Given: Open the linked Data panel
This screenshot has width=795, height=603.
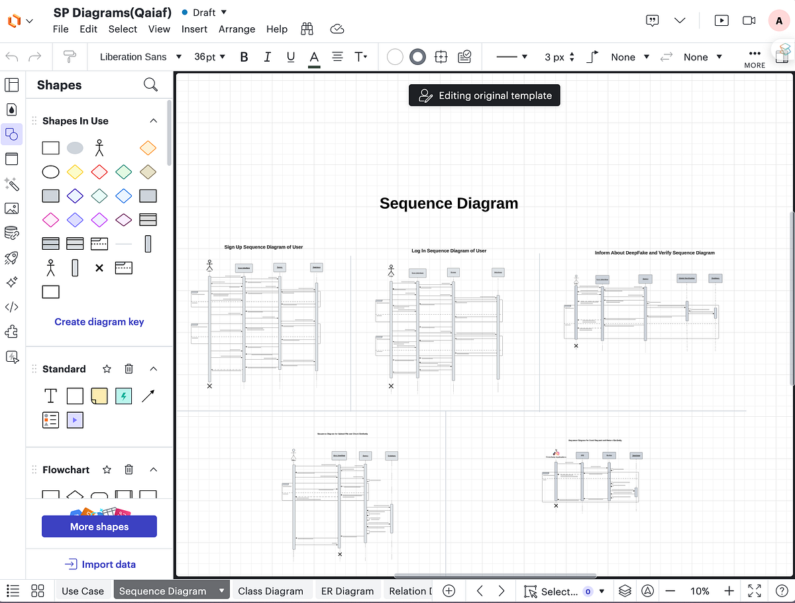Looking at the screenshot, I should click(11, 233).
